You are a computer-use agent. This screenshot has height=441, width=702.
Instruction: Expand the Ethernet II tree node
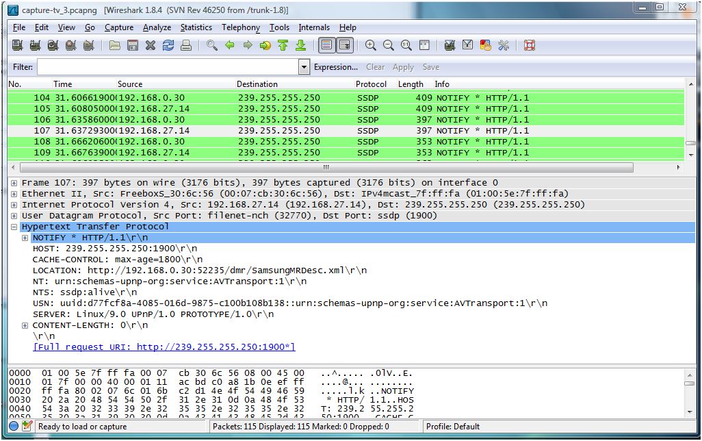click(x=14, y=194)
